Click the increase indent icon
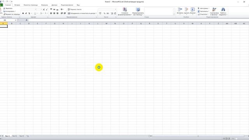The image size is (249, 140). [x=65, y=13]
